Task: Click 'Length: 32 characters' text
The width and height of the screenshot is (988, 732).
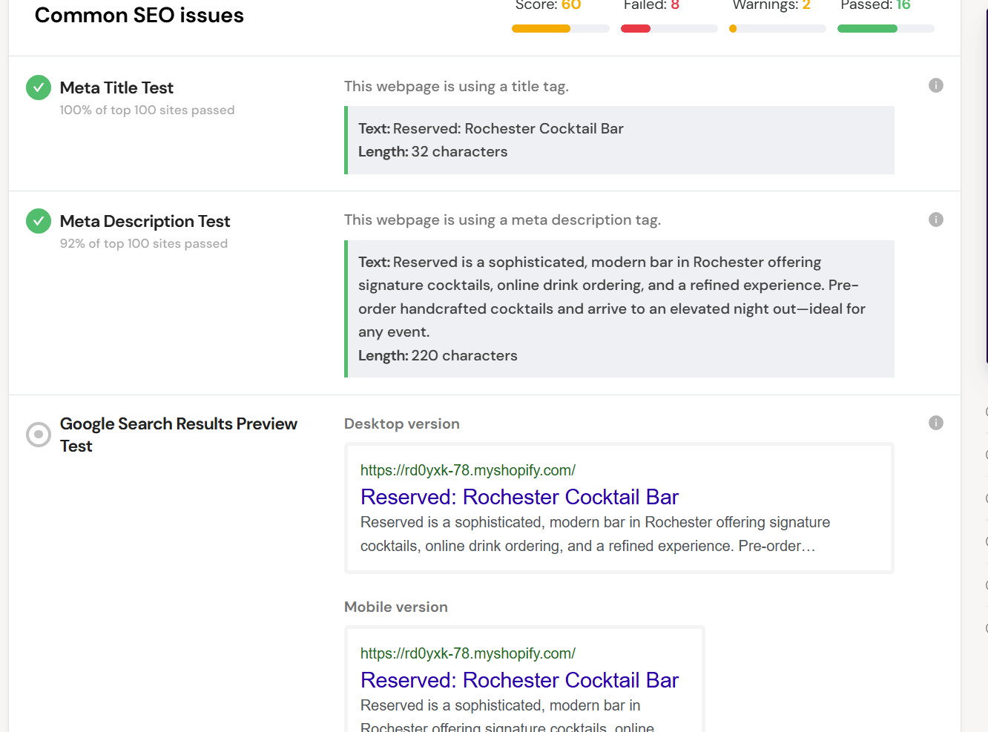Action: click(433, 151)
